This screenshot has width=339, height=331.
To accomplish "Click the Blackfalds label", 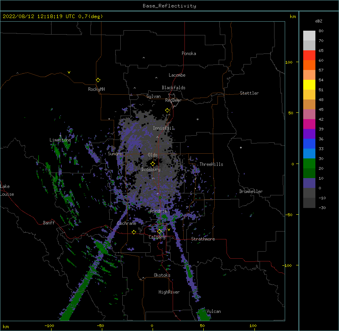I will pyautogui.click(x=173, y=88).
